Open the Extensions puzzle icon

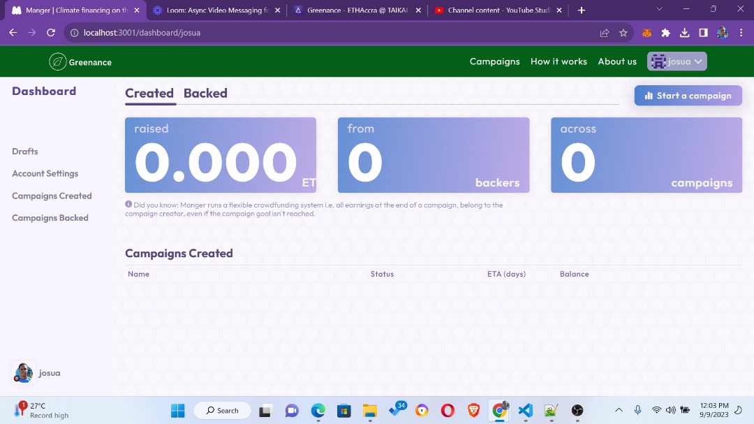(665, 33)
